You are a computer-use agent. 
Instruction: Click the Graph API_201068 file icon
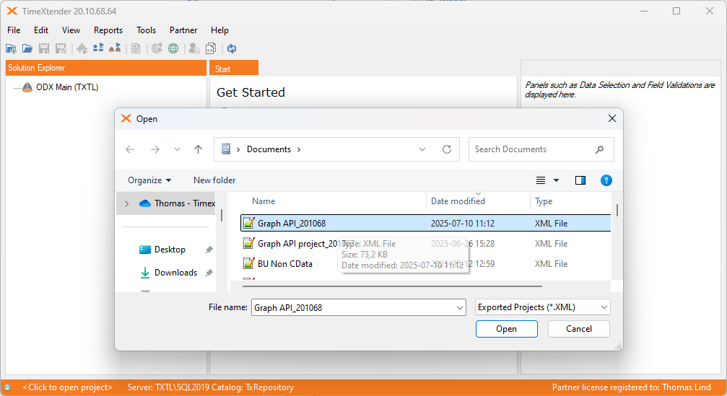pos(249,223)
